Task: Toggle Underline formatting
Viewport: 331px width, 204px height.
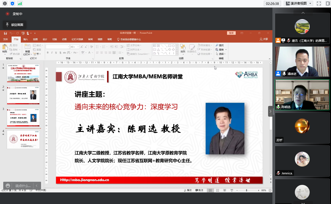Action: pyautogui.click(x=56, y=53)
